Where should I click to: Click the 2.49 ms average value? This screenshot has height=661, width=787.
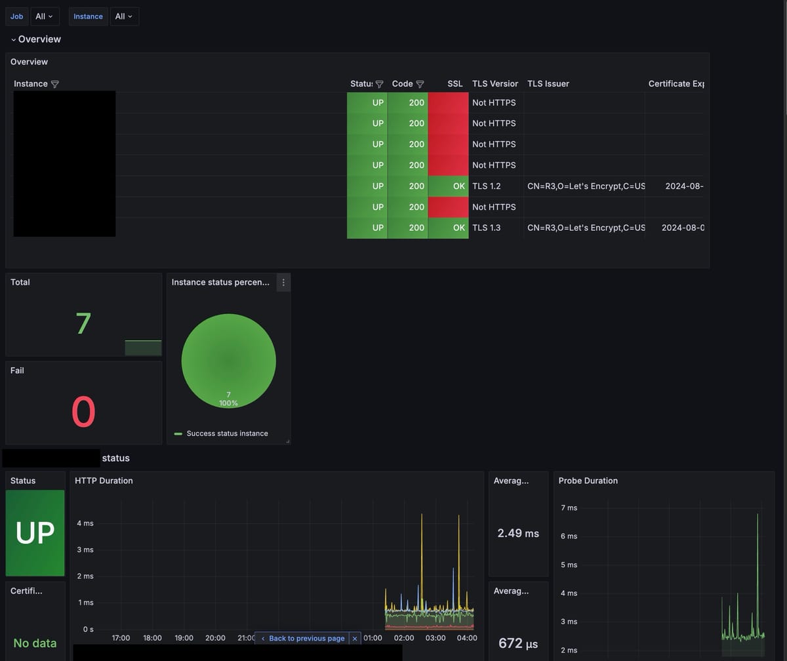pos(518,533)
